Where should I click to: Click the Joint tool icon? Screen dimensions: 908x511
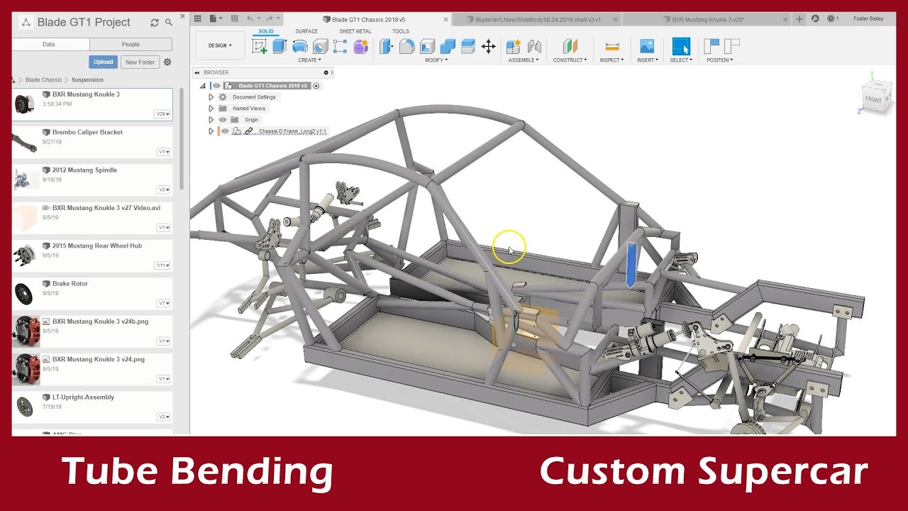(x=534, y=47)
